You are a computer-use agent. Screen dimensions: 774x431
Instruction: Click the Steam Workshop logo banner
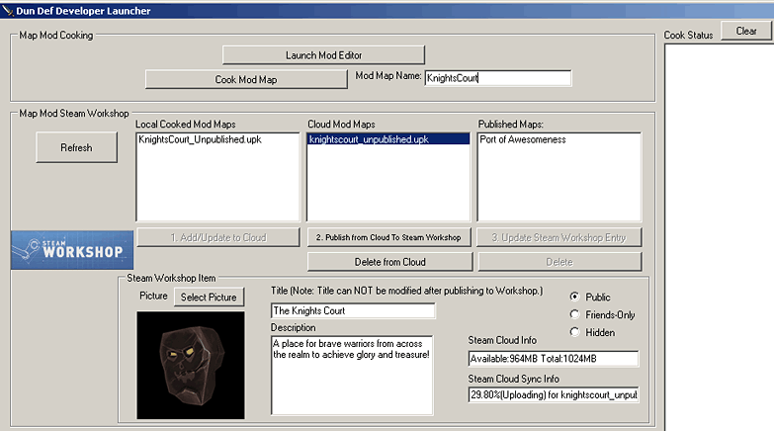tap(72, 250)
